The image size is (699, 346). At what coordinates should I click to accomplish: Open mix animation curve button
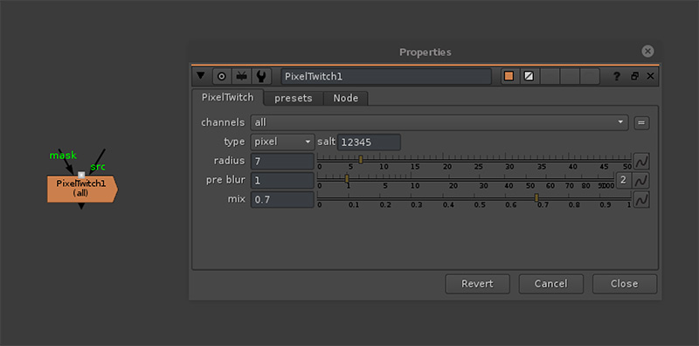pos(641,200)
